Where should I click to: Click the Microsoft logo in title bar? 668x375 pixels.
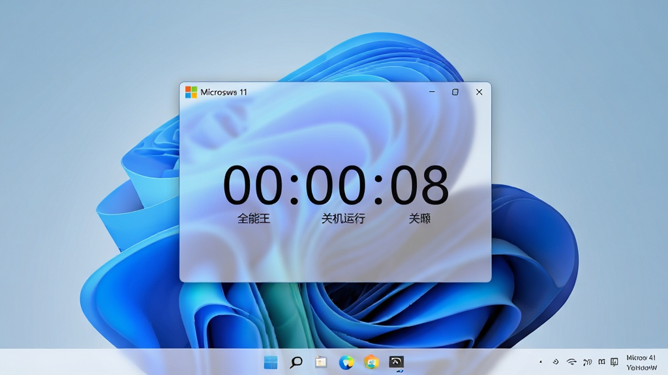pyautogui.click(x=191, y=92)
